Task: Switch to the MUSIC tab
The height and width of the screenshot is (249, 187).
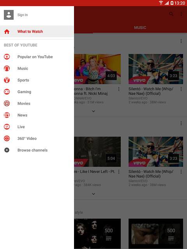Action: [140, 28]
